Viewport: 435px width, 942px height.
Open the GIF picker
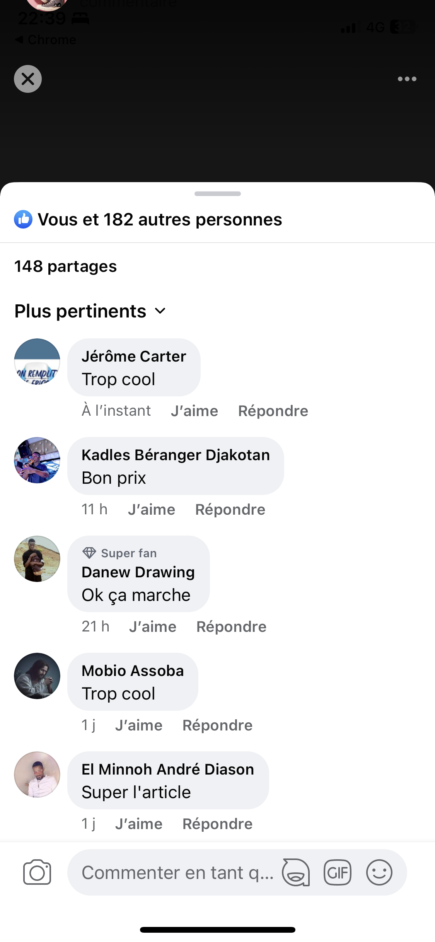coord(337,872)
